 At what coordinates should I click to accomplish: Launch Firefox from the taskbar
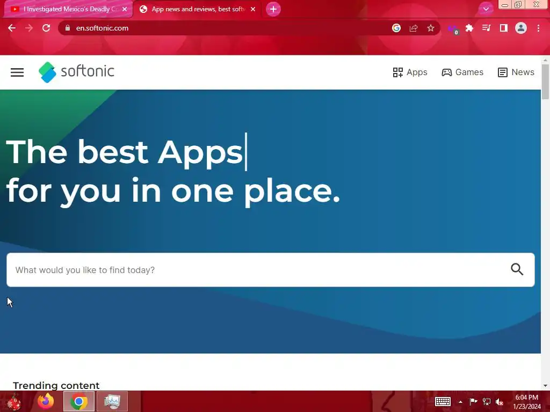tap(46, 401)
